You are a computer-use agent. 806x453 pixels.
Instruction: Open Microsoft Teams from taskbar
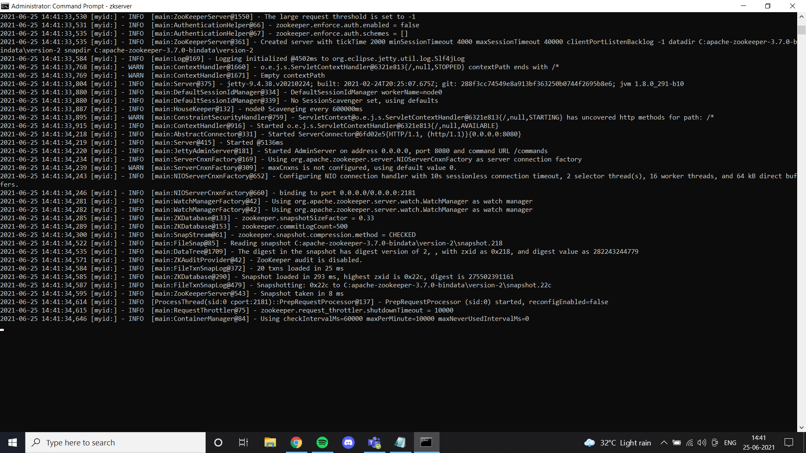375,443
